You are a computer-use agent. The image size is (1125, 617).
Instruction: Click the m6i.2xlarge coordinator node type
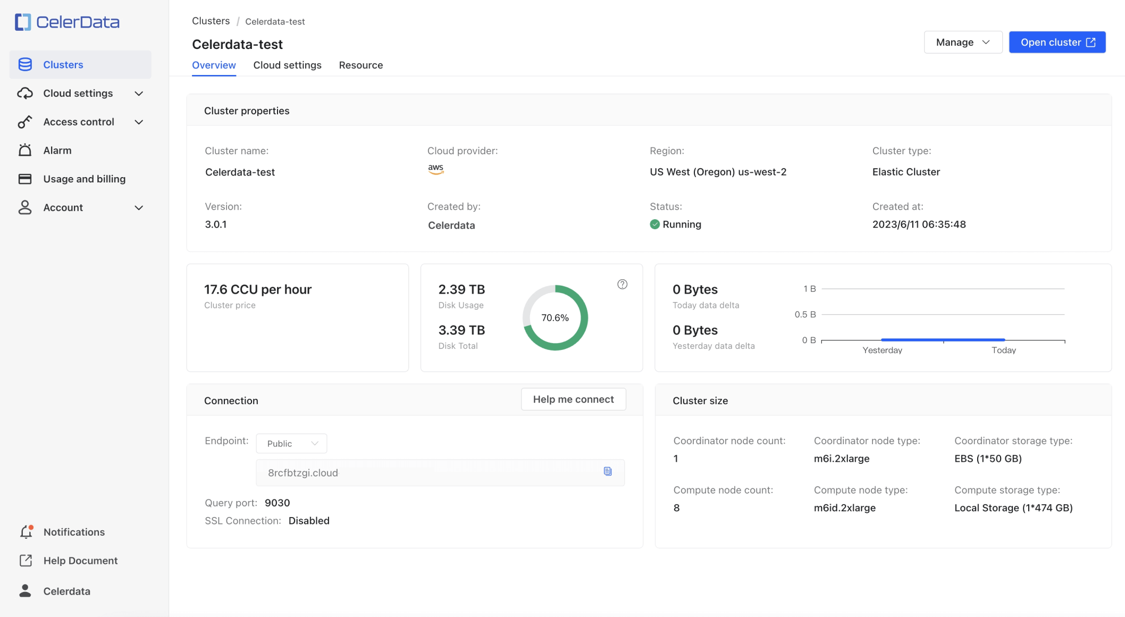(842, 458)
